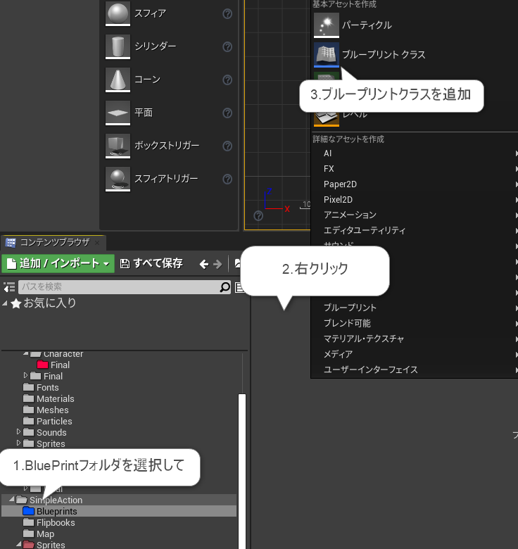Click the search magnifier in path search

(225, 287)
